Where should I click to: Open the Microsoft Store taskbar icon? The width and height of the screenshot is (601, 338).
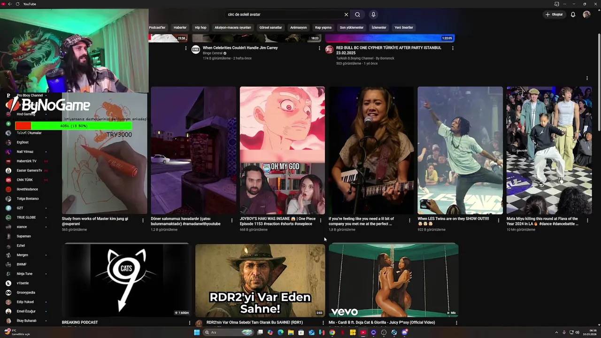[301, 332]
